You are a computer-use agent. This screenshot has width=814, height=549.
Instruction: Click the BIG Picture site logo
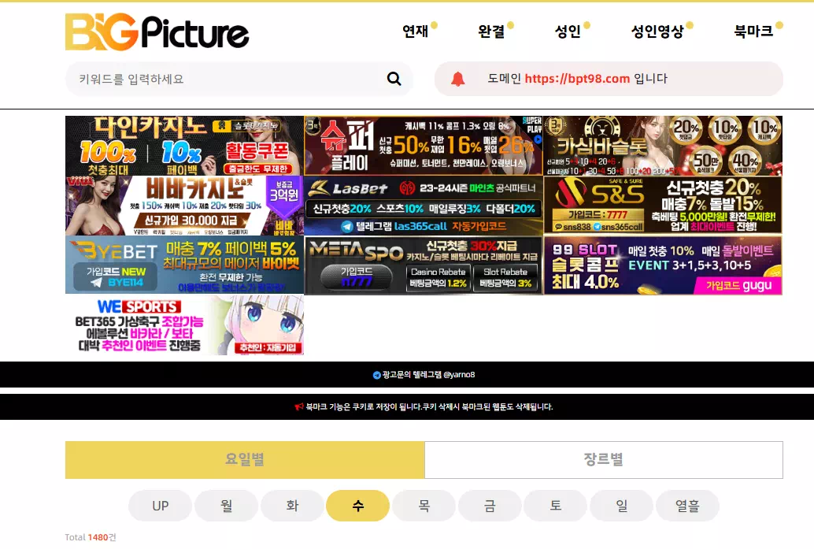coord(157,32)
